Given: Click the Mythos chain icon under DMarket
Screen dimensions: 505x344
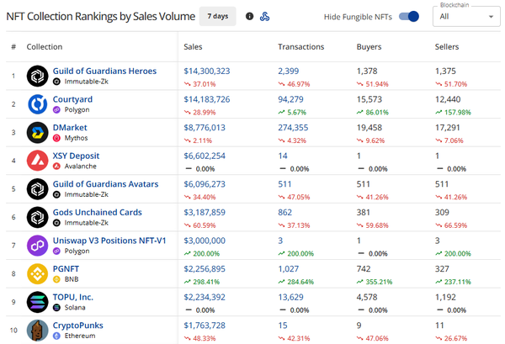Looking at the screenshot, I should point(56,139).
